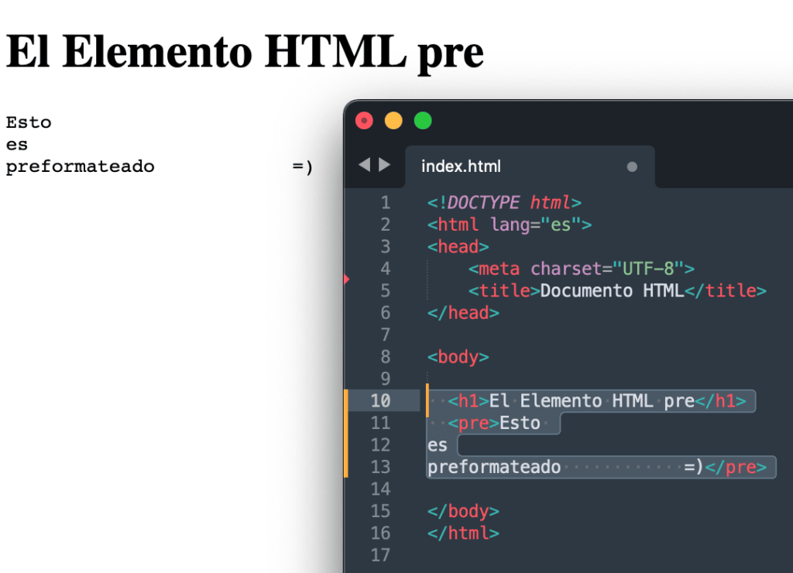Toggle selection of line number 10
The width and height of the screenshot is (793, 573).
(380, 401)
